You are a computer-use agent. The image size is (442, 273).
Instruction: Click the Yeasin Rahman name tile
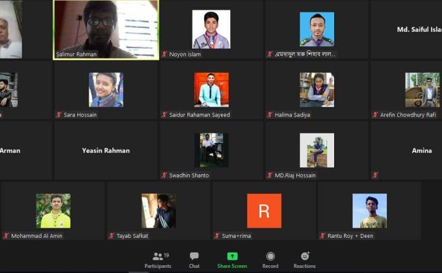[106, 151]
